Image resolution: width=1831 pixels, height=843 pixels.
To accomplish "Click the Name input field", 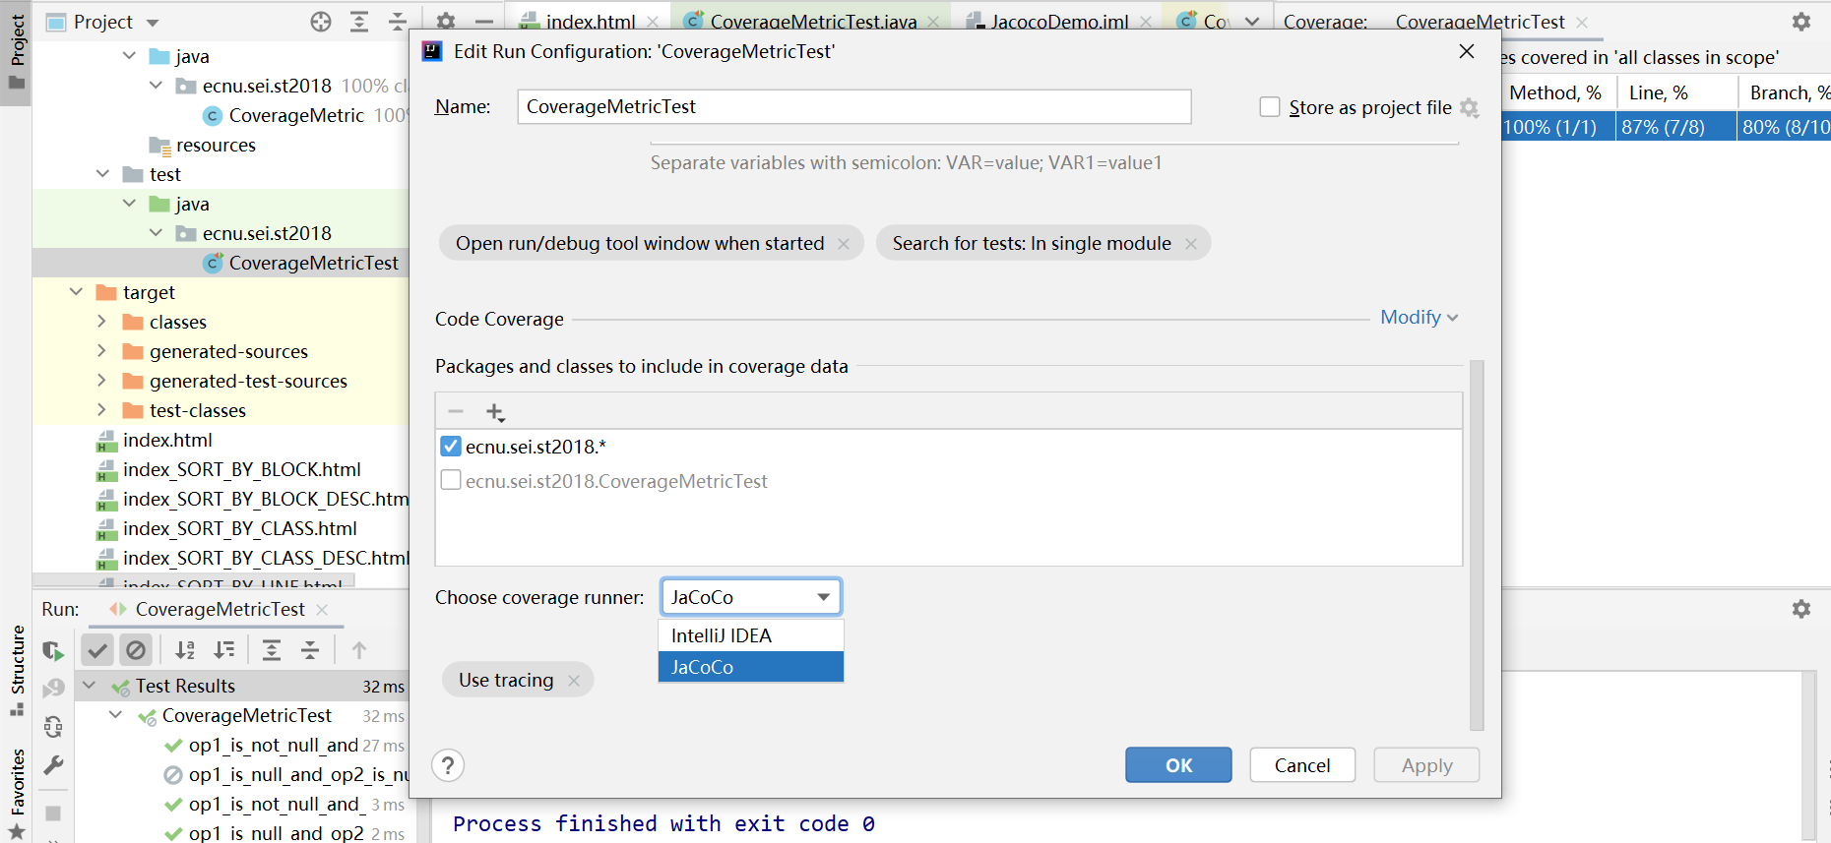I will pyautogui.click(x=854, y=106).
